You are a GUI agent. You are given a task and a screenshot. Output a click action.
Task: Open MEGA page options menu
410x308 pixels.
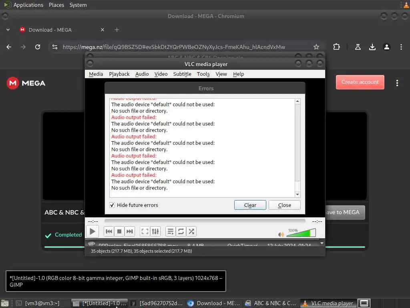(x=397, y=83)
